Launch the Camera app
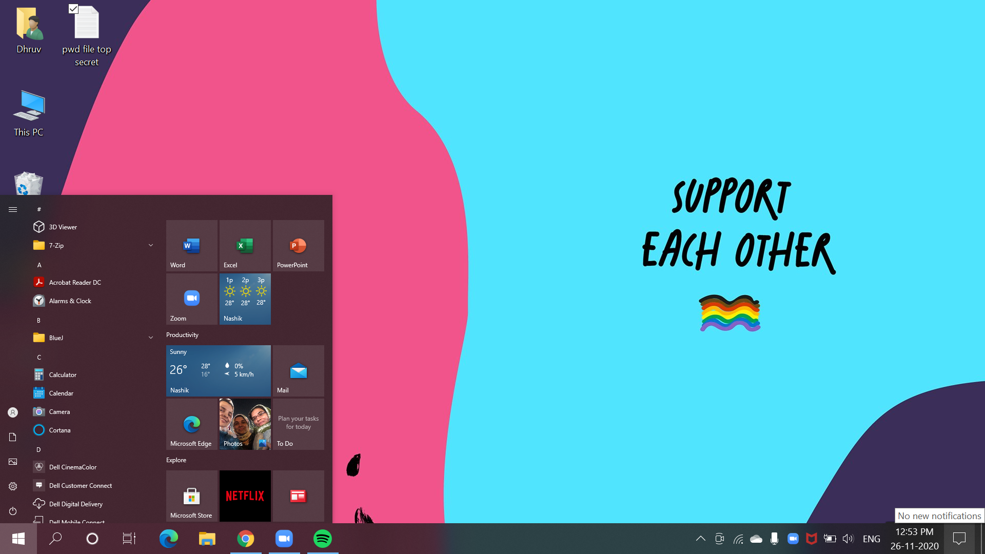This screenshot has height=554, width=985. pyautogui.click(x=93, y=411)
